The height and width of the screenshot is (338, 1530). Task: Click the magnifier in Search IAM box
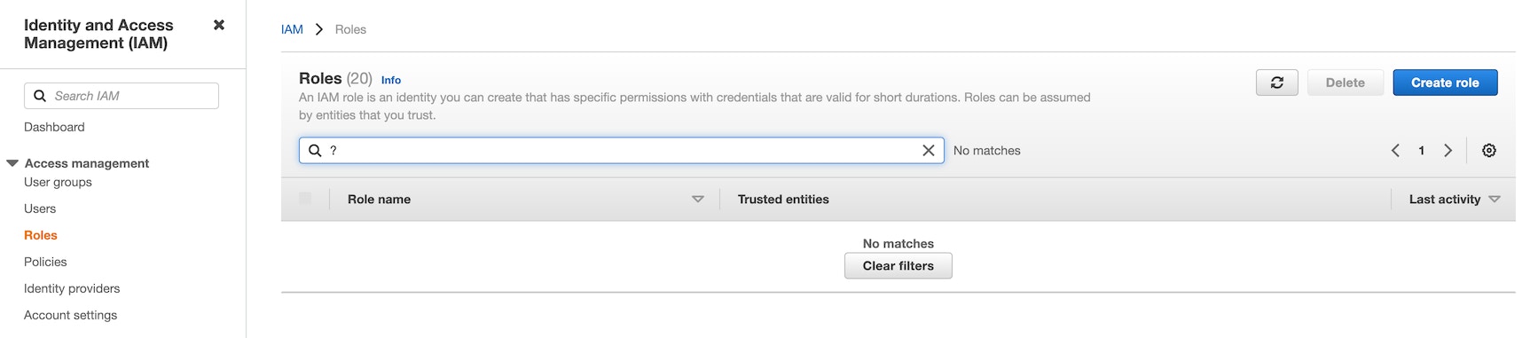(40, 96)
